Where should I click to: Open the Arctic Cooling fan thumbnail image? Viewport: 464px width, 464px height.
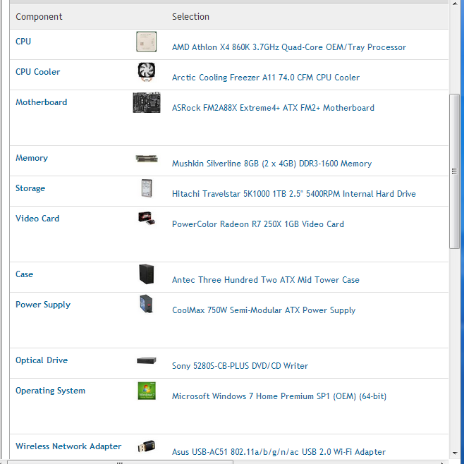[146, 73]
